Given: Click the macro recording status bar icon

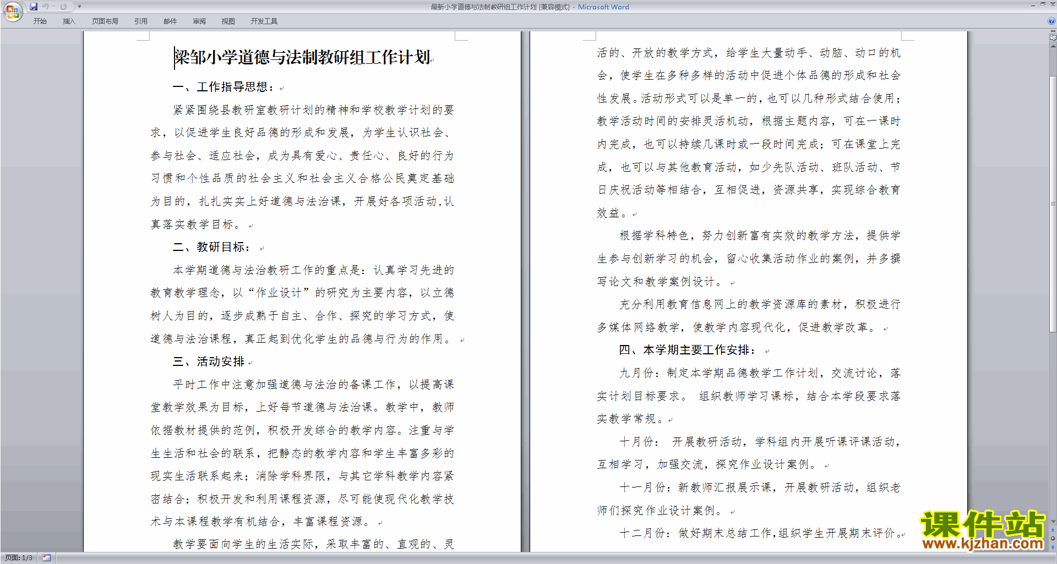Looking at the screenshot, I should [x=47, y=558].
